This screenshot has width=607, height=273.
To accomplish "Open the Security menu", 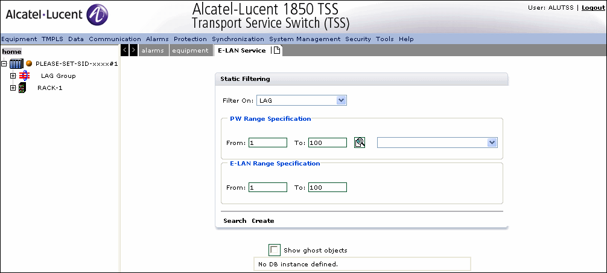I will click(x=358, y=39).
